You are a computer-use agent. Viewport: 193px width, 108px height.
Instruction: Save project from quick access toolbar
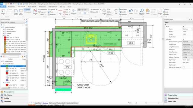pos(11,4)
